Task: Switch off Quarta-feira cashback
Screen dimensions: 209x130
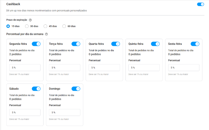Action: pyautogui.click(x=116, y=44)
